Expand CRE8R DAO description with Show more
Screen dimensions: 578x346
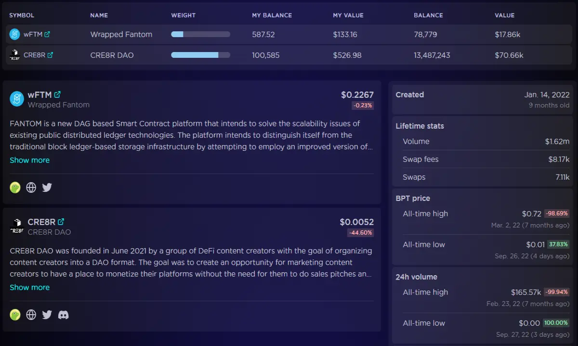(29, 287)
